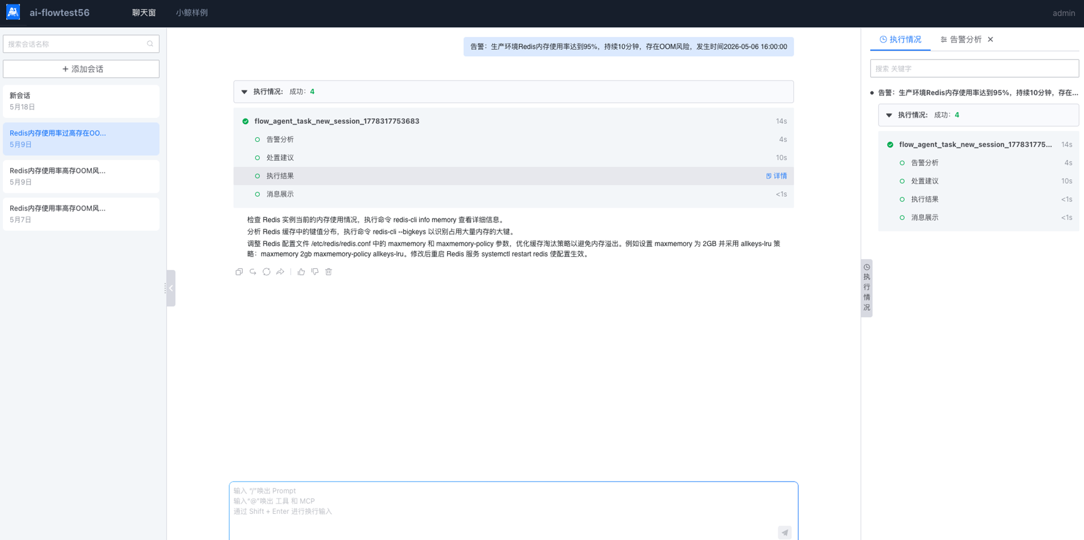Select the highlighted Redis内存使用率过高存在OO... conversation

81,138
